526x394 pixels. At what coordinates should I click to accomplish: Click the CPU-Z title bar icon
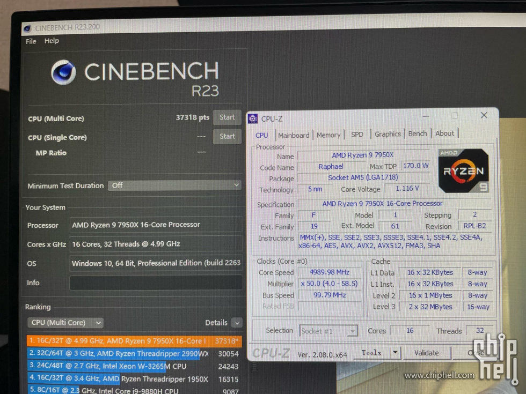(x=253, y=118)
